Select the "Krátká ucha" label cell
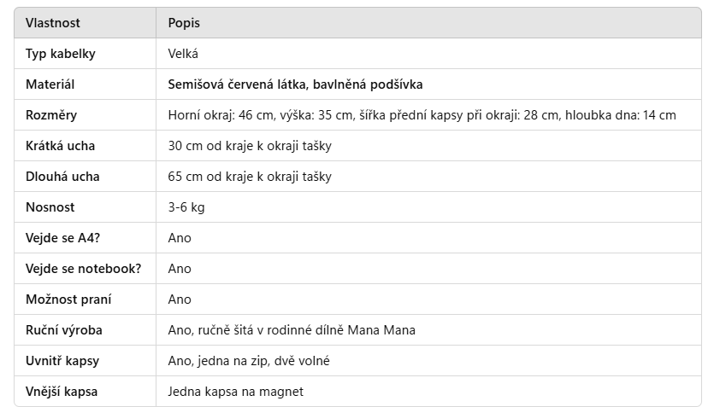Viewport: 720px width, 407px height. click(x=60, y=146)
